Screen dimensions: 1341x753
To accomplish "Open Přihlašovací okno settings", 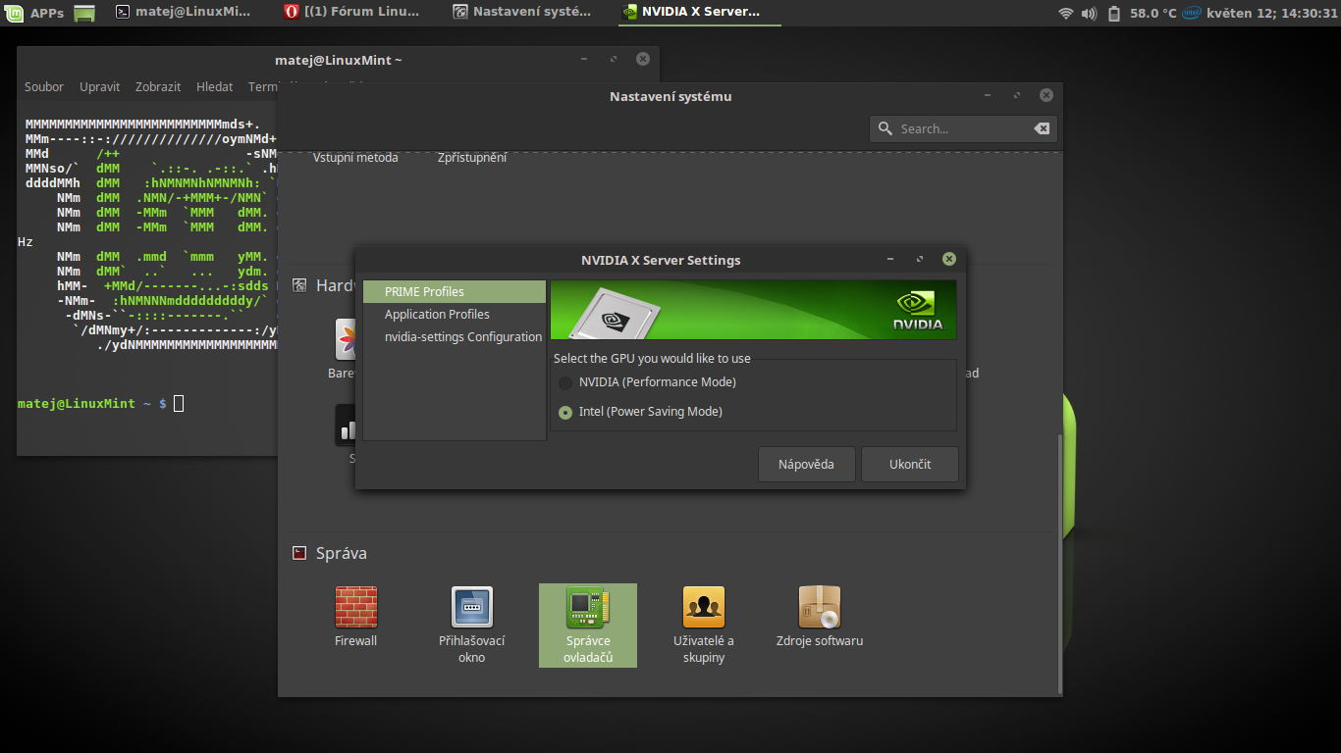I will pos(471,608).
